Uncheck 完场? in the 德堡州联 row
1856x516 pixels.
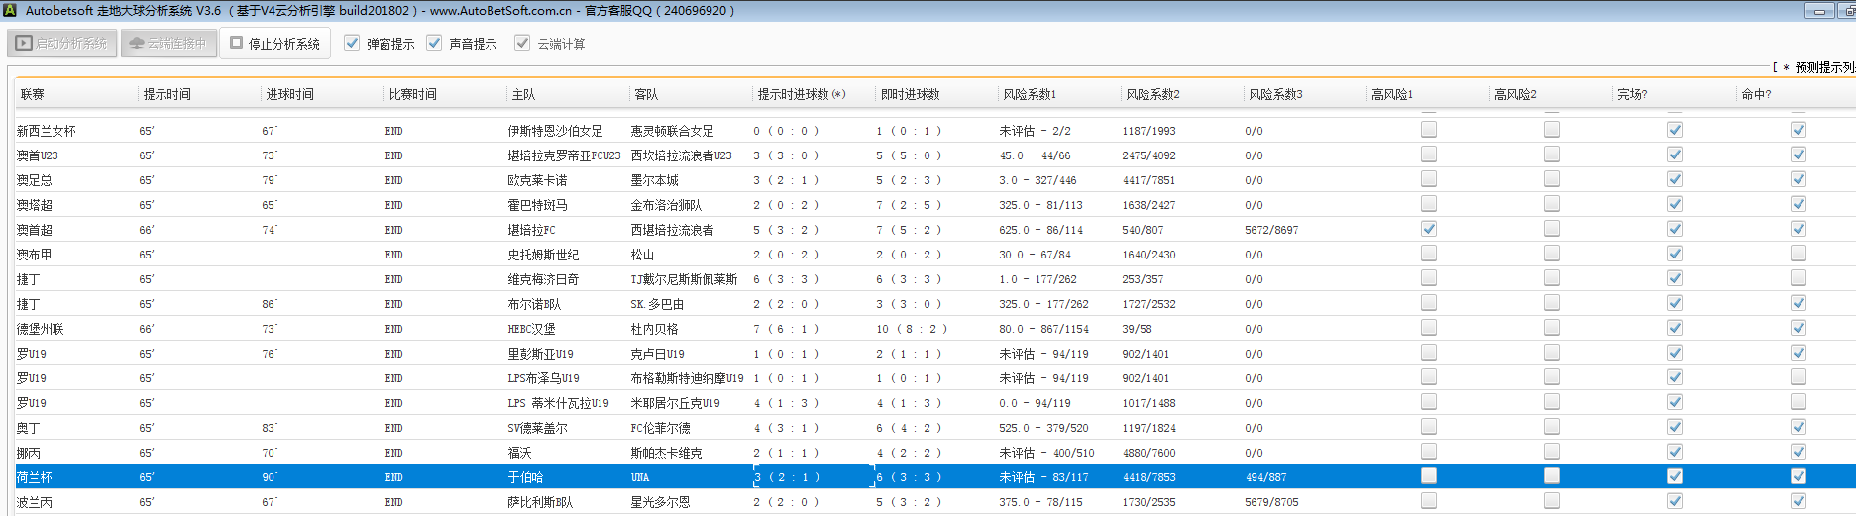tap(1674, 328)
